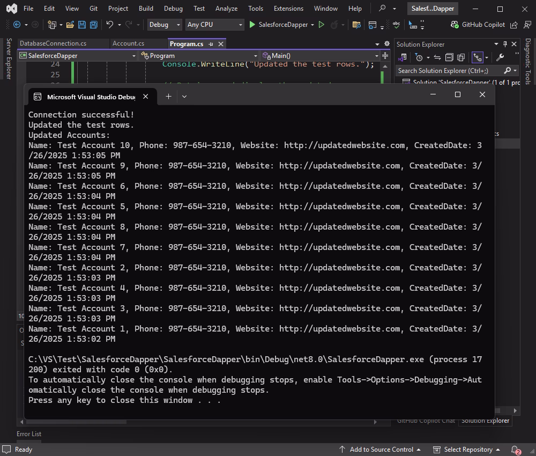Toggle the Solution Explorer auto-hide pin
Screen dimensions: 536x456
click(504, 44)
